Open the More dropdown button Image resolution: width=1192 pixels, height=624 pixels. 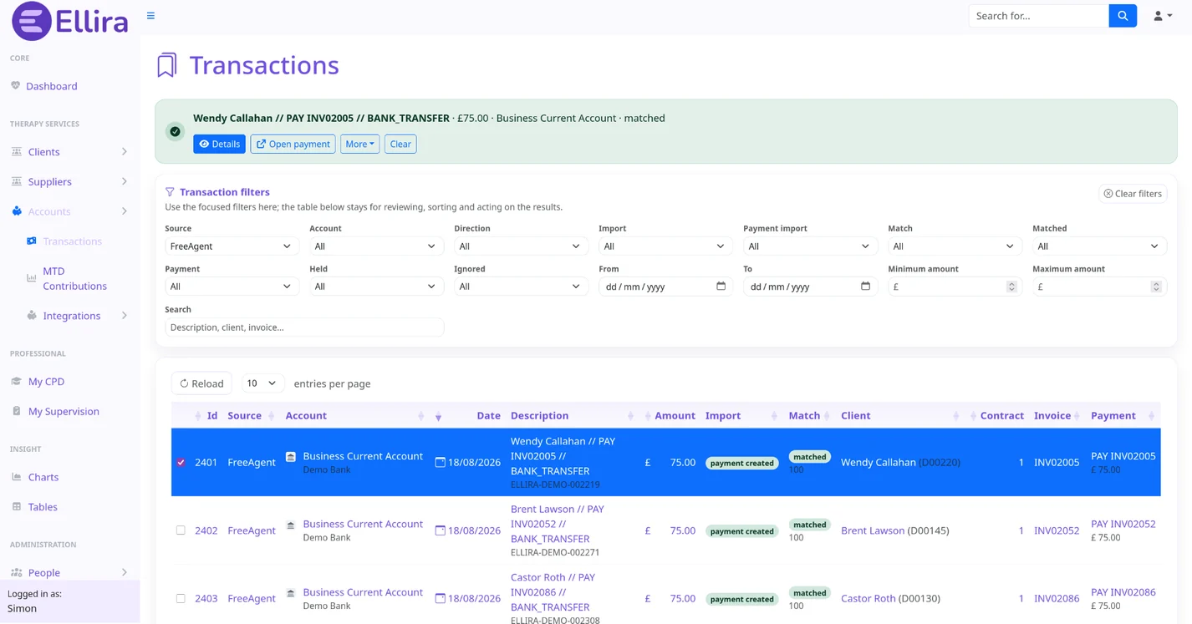tap(359, 144)
